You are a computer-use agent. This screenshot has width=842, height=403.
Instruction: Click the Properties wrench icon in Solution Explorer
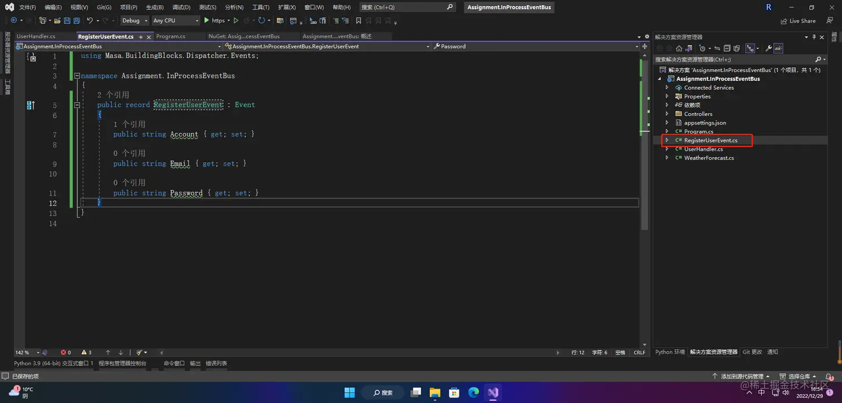pyautogui.click(x=768, y=48)
